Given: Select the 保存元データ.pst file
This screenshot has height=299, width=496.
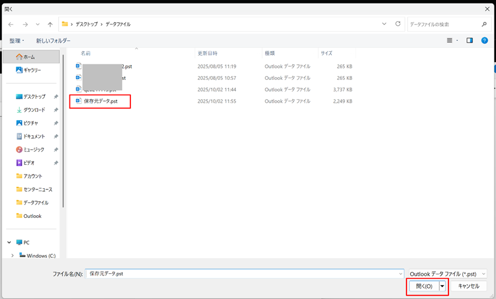Looking at the screenshot, I should 100,101.
